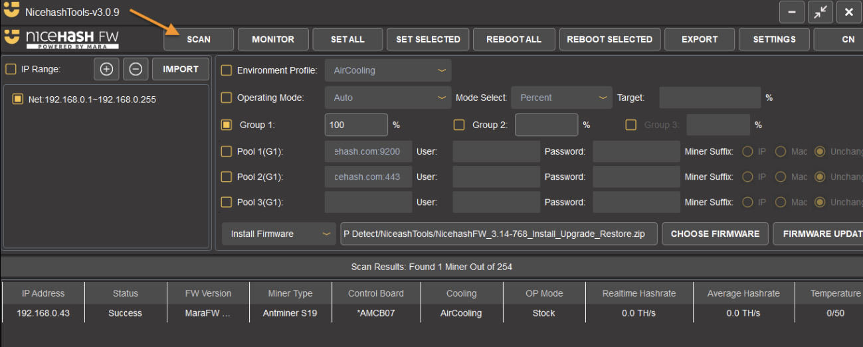This screenshot has height=347, width=863.
Task: Click the Target percent input field
Action: point(710,98)
